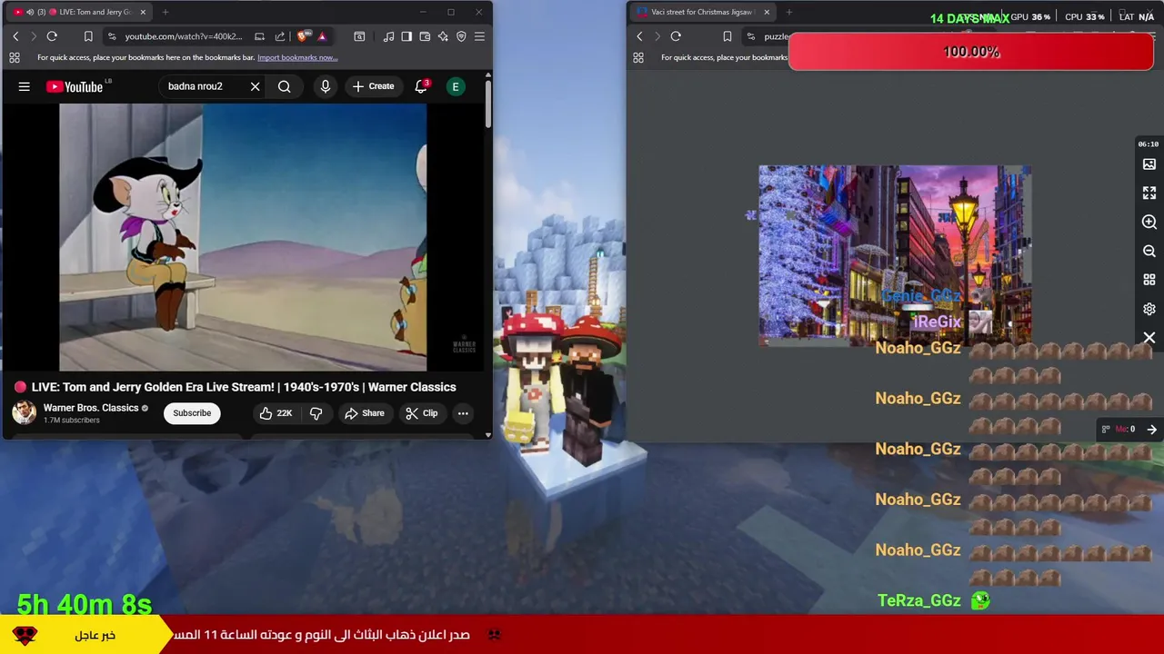Open bookmarks apps grid in YouTube window
Image resolution: width=1164 pixels, height=654 pixels.
(x=15, y=57)
